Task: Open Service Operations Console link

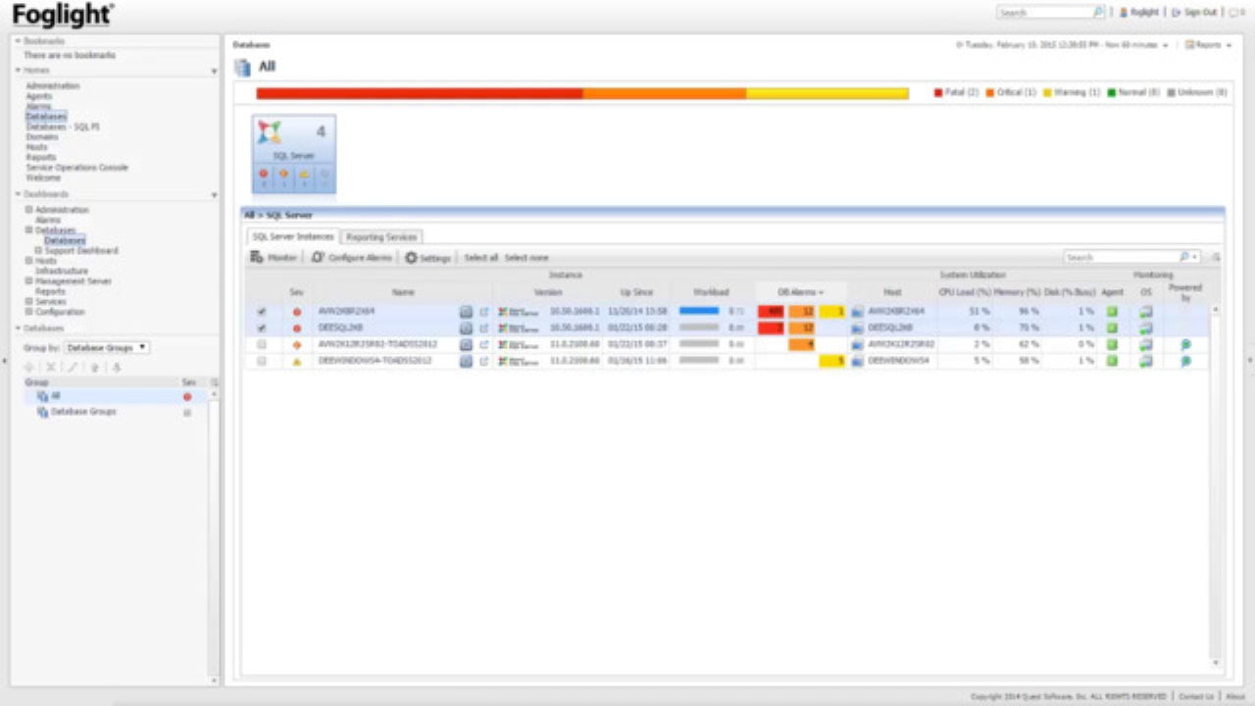Action: [x=76, y=168]
